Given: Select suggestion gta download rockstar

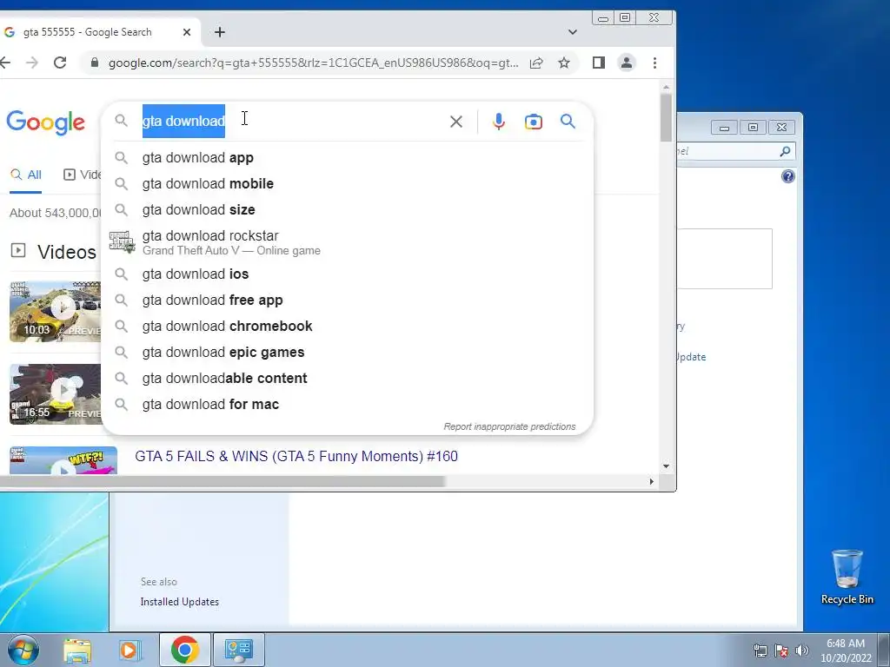Looking at the screenshot, I should (x=347, y=242).
